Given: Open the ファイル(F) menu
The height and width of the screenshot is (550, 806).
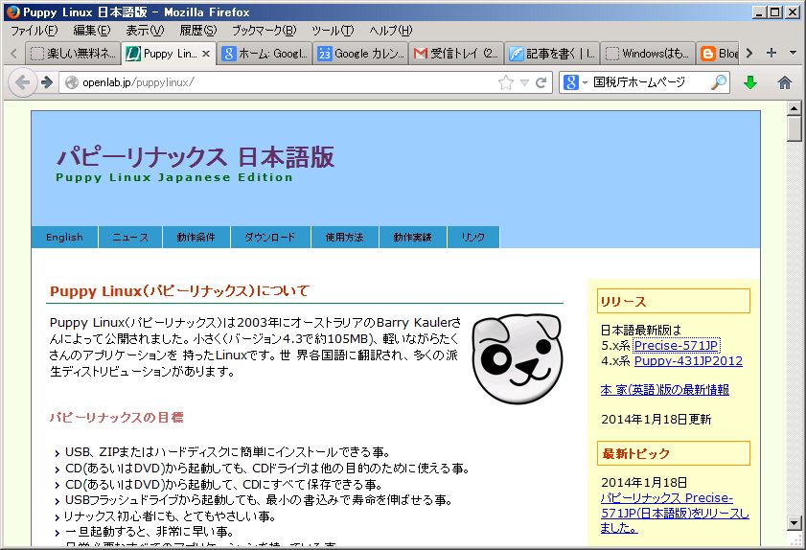Looking at the screenshot, I should point(35,31).
